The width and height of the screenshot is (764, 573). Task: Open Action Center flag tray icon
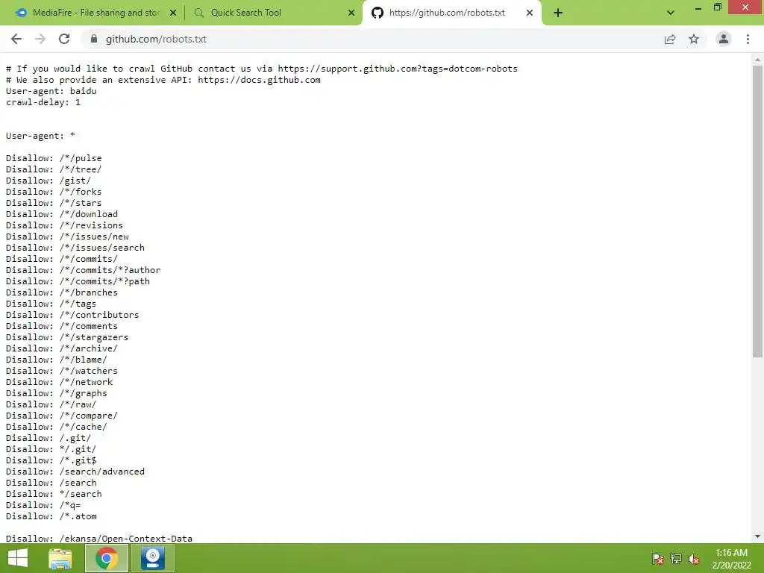tap(658, 558)
